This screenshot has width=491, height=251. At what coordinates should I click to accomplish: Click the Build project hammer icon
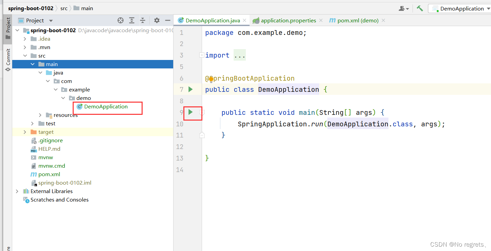click(x=420, y=8)
